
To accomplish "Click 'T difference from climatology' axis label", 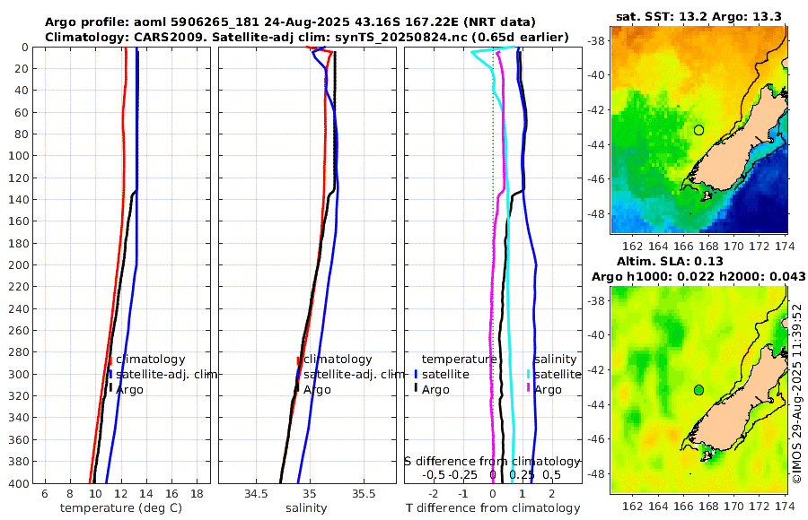I will click(x=493, y=508).
